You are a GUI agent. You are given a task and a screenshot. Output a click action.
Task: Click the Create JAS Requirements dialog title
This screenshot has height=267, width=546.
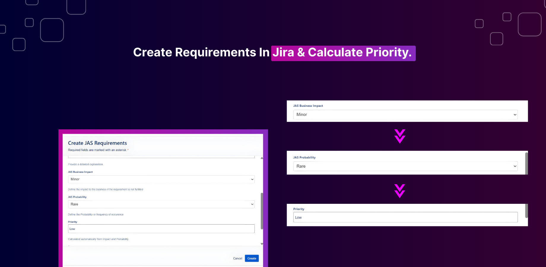[97, 143]
